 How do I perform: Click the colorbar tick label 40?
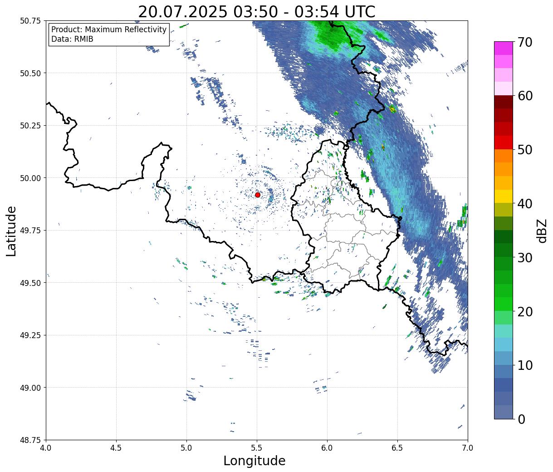(x=525, y=203)
